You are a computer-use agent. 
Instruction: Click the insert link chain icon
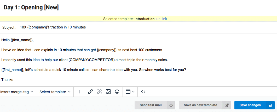pyautogui.click(x=90, y=92)
